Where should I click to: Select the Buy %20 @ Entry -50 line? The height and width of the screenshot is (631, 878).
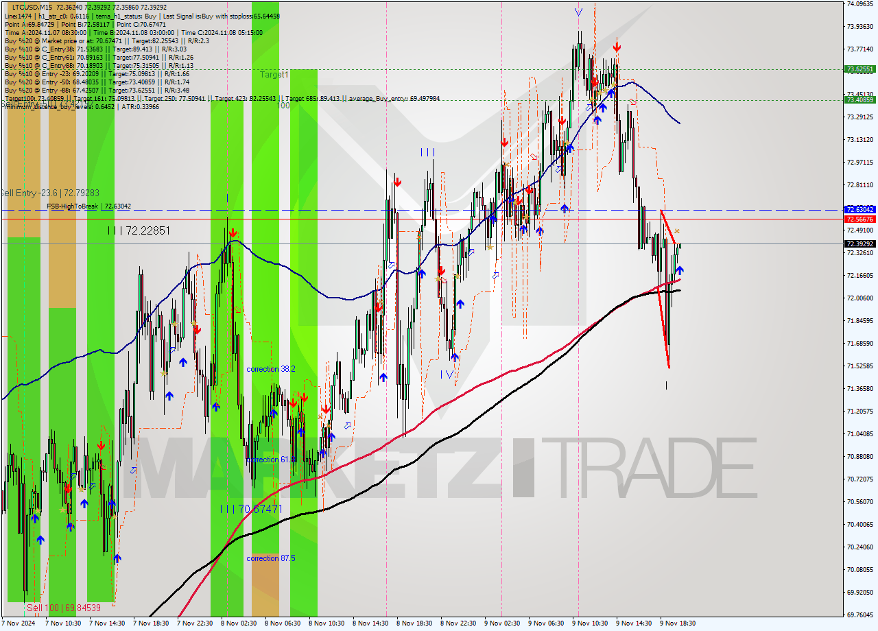(97, 82)
